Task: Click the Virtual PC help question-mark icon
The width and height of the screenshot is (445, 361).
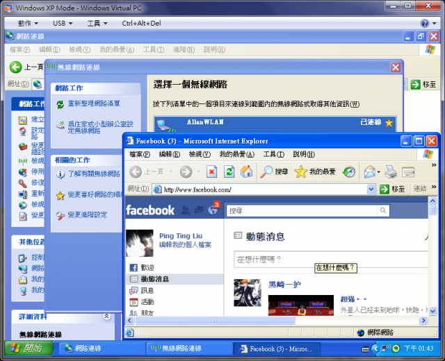Action: pos(425,23)
